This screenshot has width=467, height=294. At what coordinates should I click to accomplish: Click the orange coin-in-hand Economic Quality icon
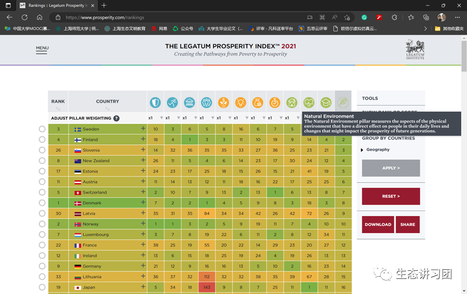[x=275, y=102]
